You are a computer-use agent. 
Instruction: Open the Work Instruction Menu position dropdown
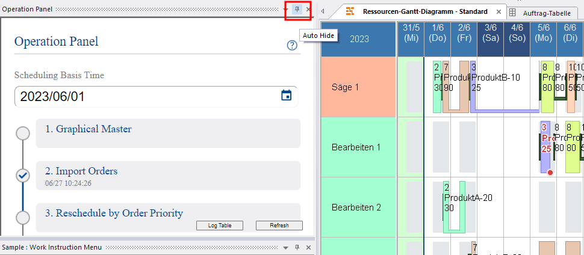point(286,248)
